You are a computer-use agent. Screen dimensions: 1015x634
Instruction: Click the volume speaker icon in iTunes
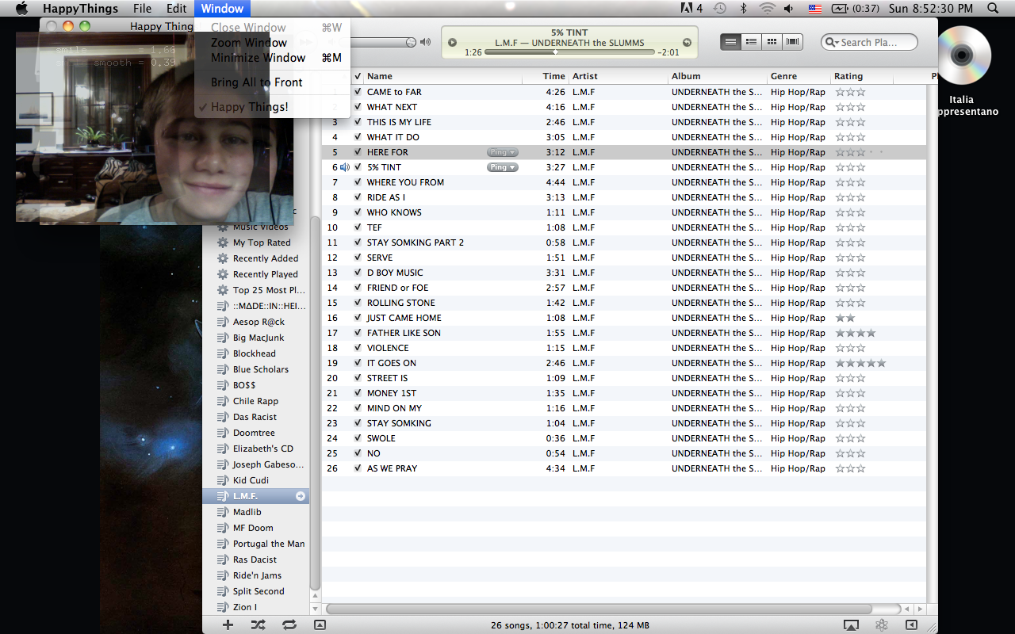[426, 42]
